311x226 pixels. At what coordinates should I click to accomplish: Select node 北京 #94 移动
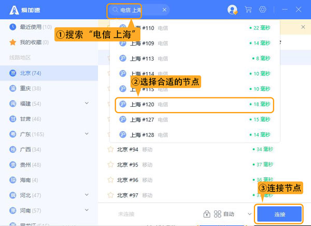[204, 149]
